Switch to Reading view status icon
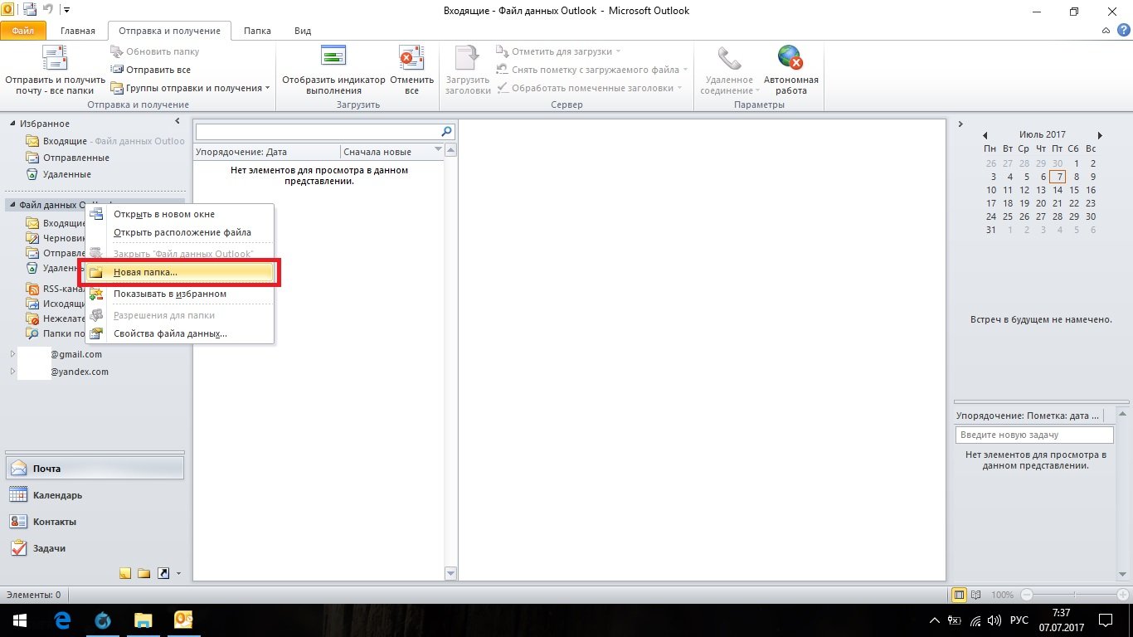Image resolution: width=1133 pixels, height=637 pixels. (x=976, y=595)
